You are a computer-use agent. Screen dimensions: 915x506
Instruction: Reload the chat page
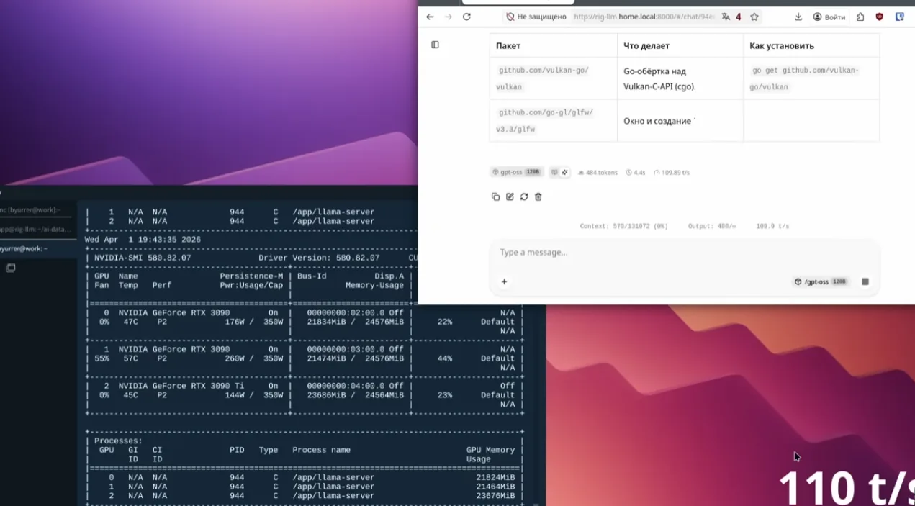(x=466, y=17)
